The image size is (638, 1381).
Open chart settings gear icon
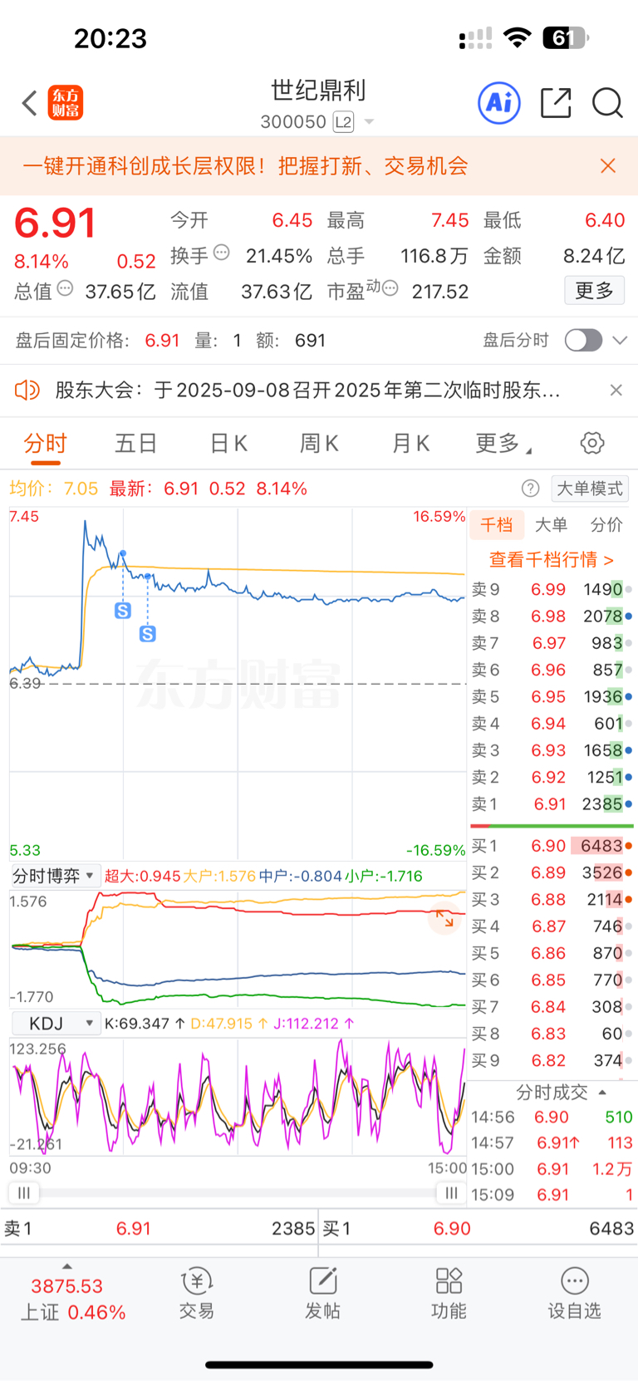coord(592,443)
